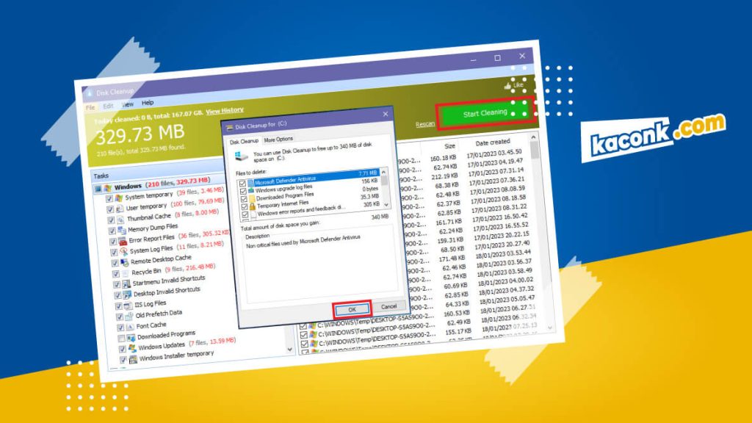Select the Downloaded Program Files entry in dialog
The height and width of the screenshot is (423, 752).
[x=284, y=196]
